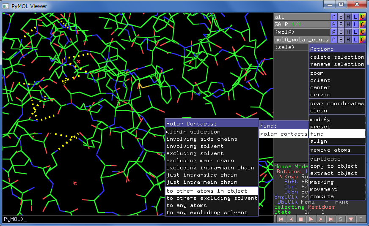This screenshot has width=369, height=226.
Task: Open the Hide menu for (molA)
Action: point(348,32)
